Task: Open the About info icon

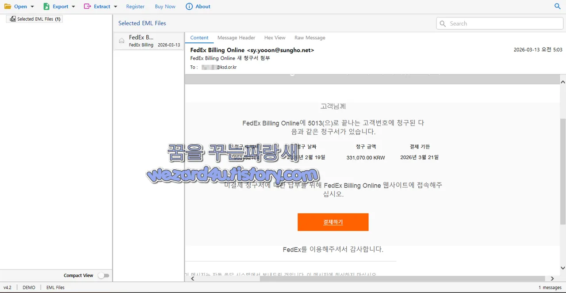Action: [x=188, y=6]
